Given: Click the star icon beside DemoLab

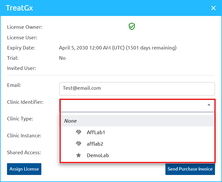Looking at the screenshot, I should (79, 155).
